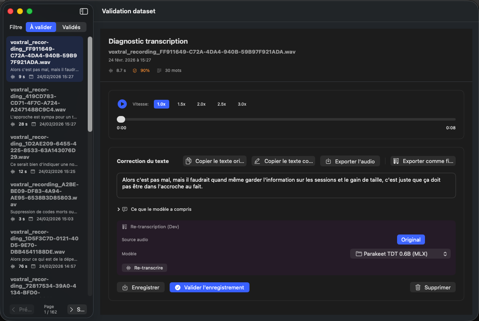This screenshot has height=321, width=479.
Task: Click the Re-transcrire button
Action: pos(145,268)
